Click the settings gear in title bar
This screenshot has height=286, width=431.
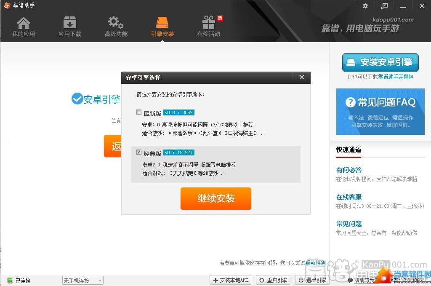pyautogui.click(x=365, y=6)
